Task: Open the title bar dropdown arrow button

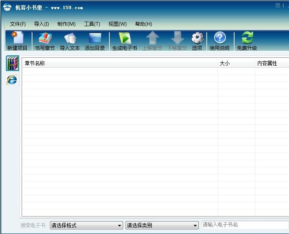Action: tap(278, 6)
